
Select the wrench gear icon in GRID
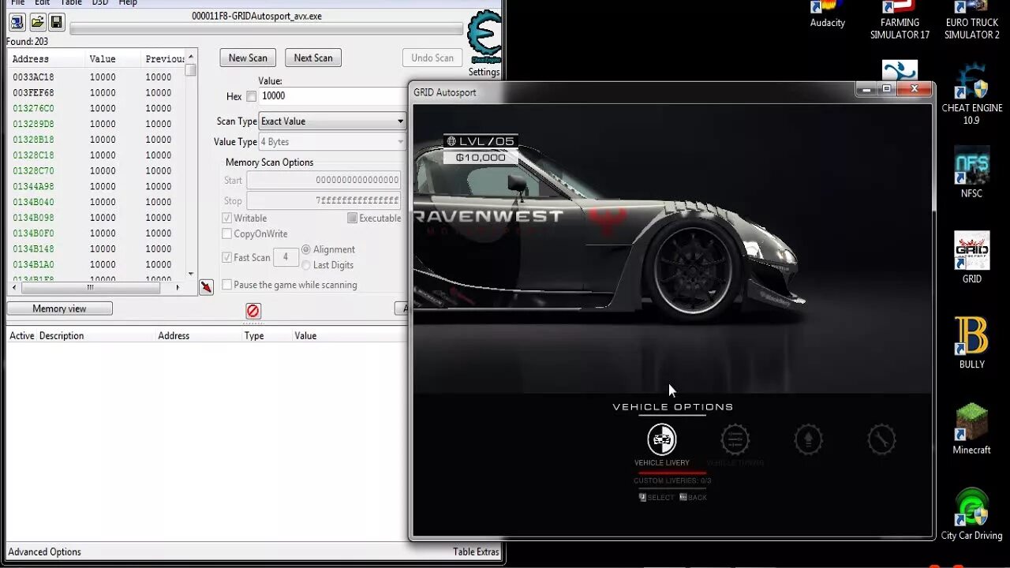881,439
